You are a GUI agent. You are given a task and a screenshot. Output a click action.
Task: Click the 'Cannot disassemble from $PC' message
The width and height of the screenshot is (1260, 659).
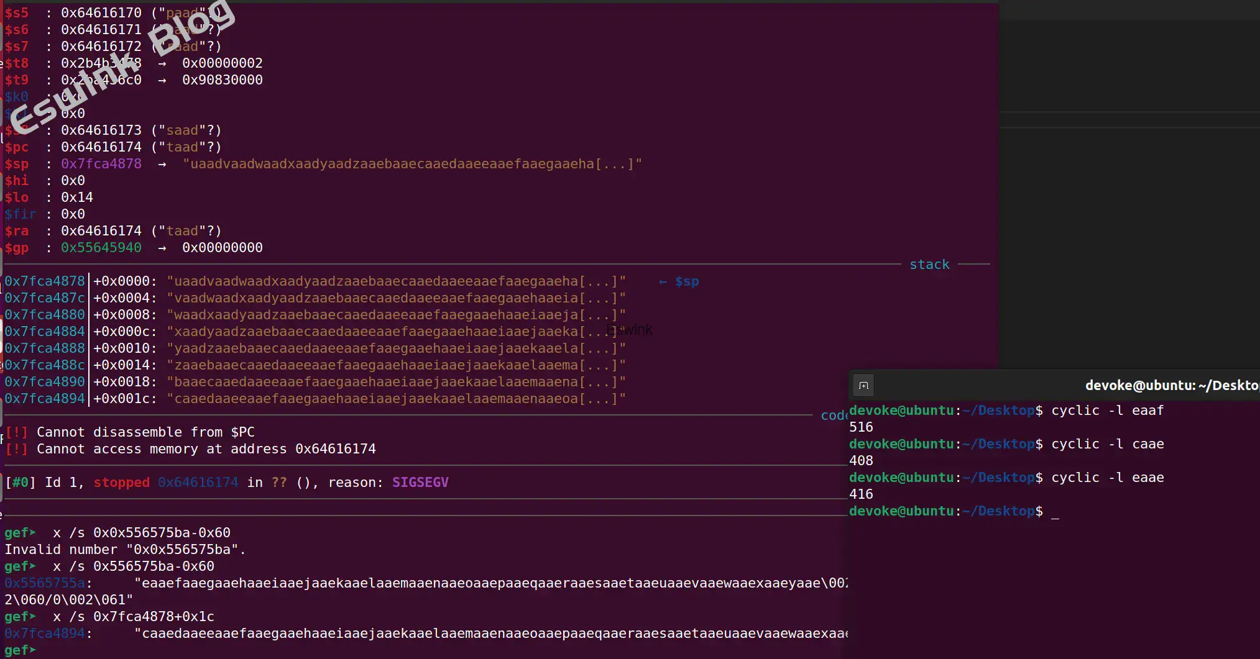[x=145, y=432]
